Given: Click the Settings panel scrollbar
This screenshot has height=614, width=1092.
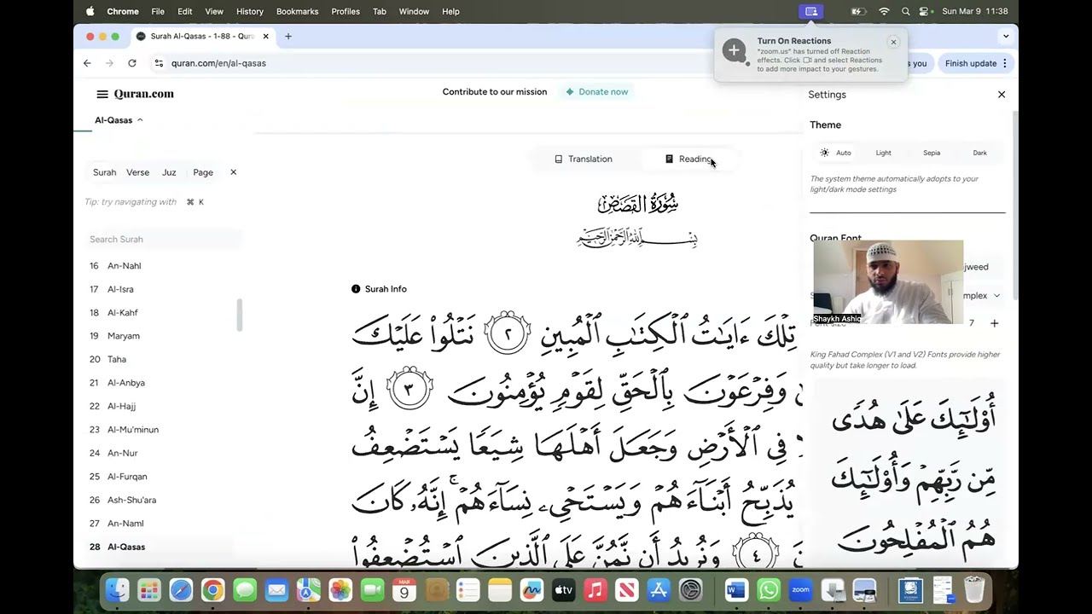Looking at the screenshot, I should tap(1014, 205).
